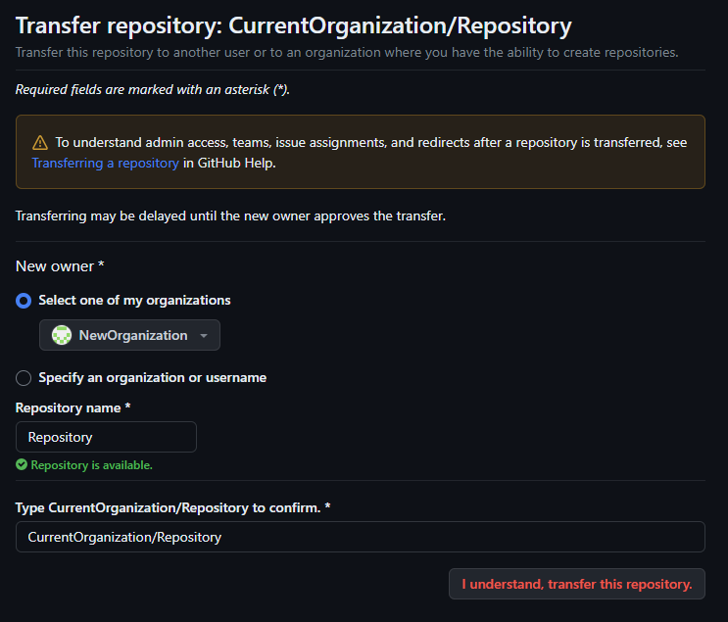Click the 'New owner *' section label
Screen dimensions: 728x622
coord(61,266)
